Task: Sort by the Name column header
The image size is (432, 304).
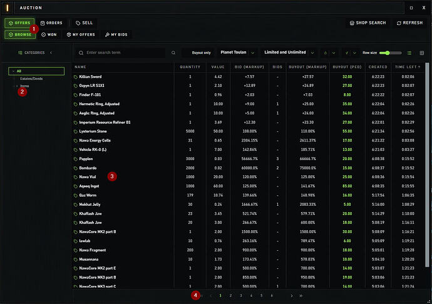Action: 80,67
